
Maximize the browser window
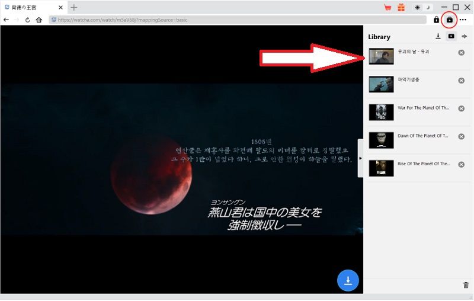456,7
